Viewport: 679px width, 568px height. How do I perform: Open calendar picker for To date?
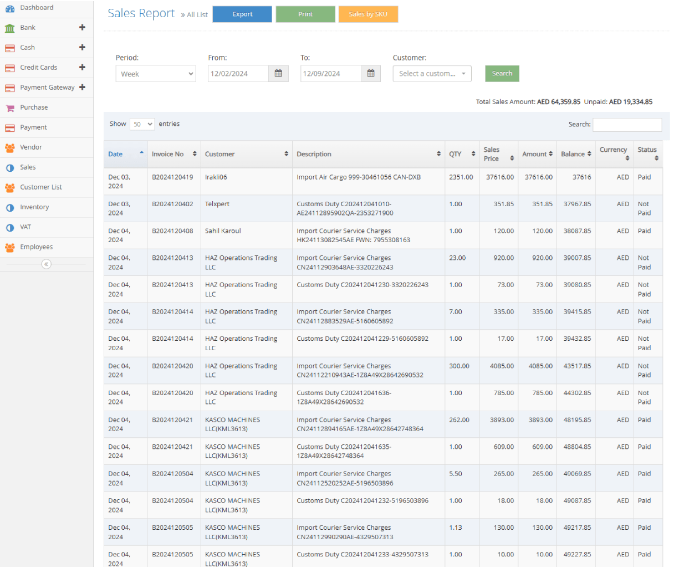[371, 74]
